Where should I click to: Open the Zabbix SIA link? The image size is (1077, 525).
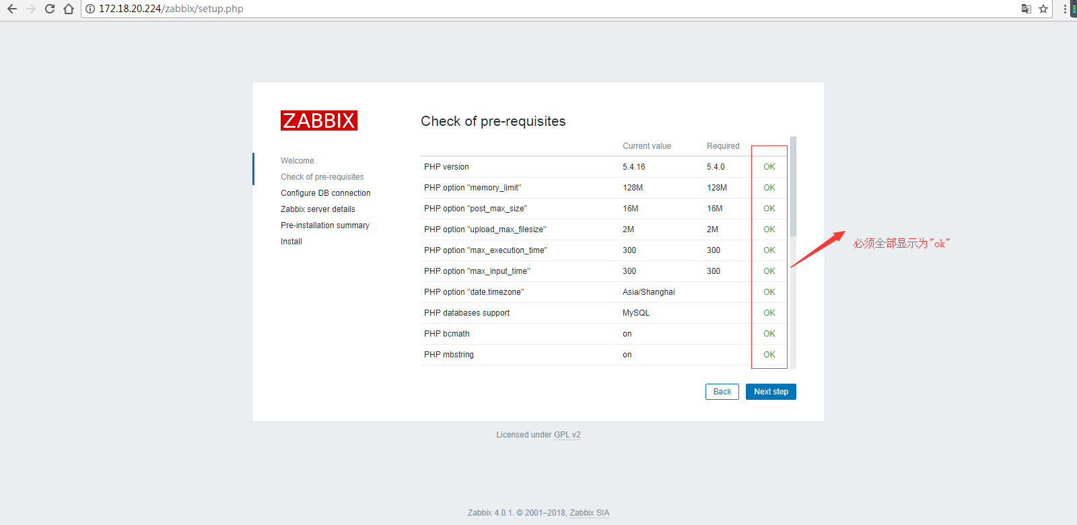point(590,513)
